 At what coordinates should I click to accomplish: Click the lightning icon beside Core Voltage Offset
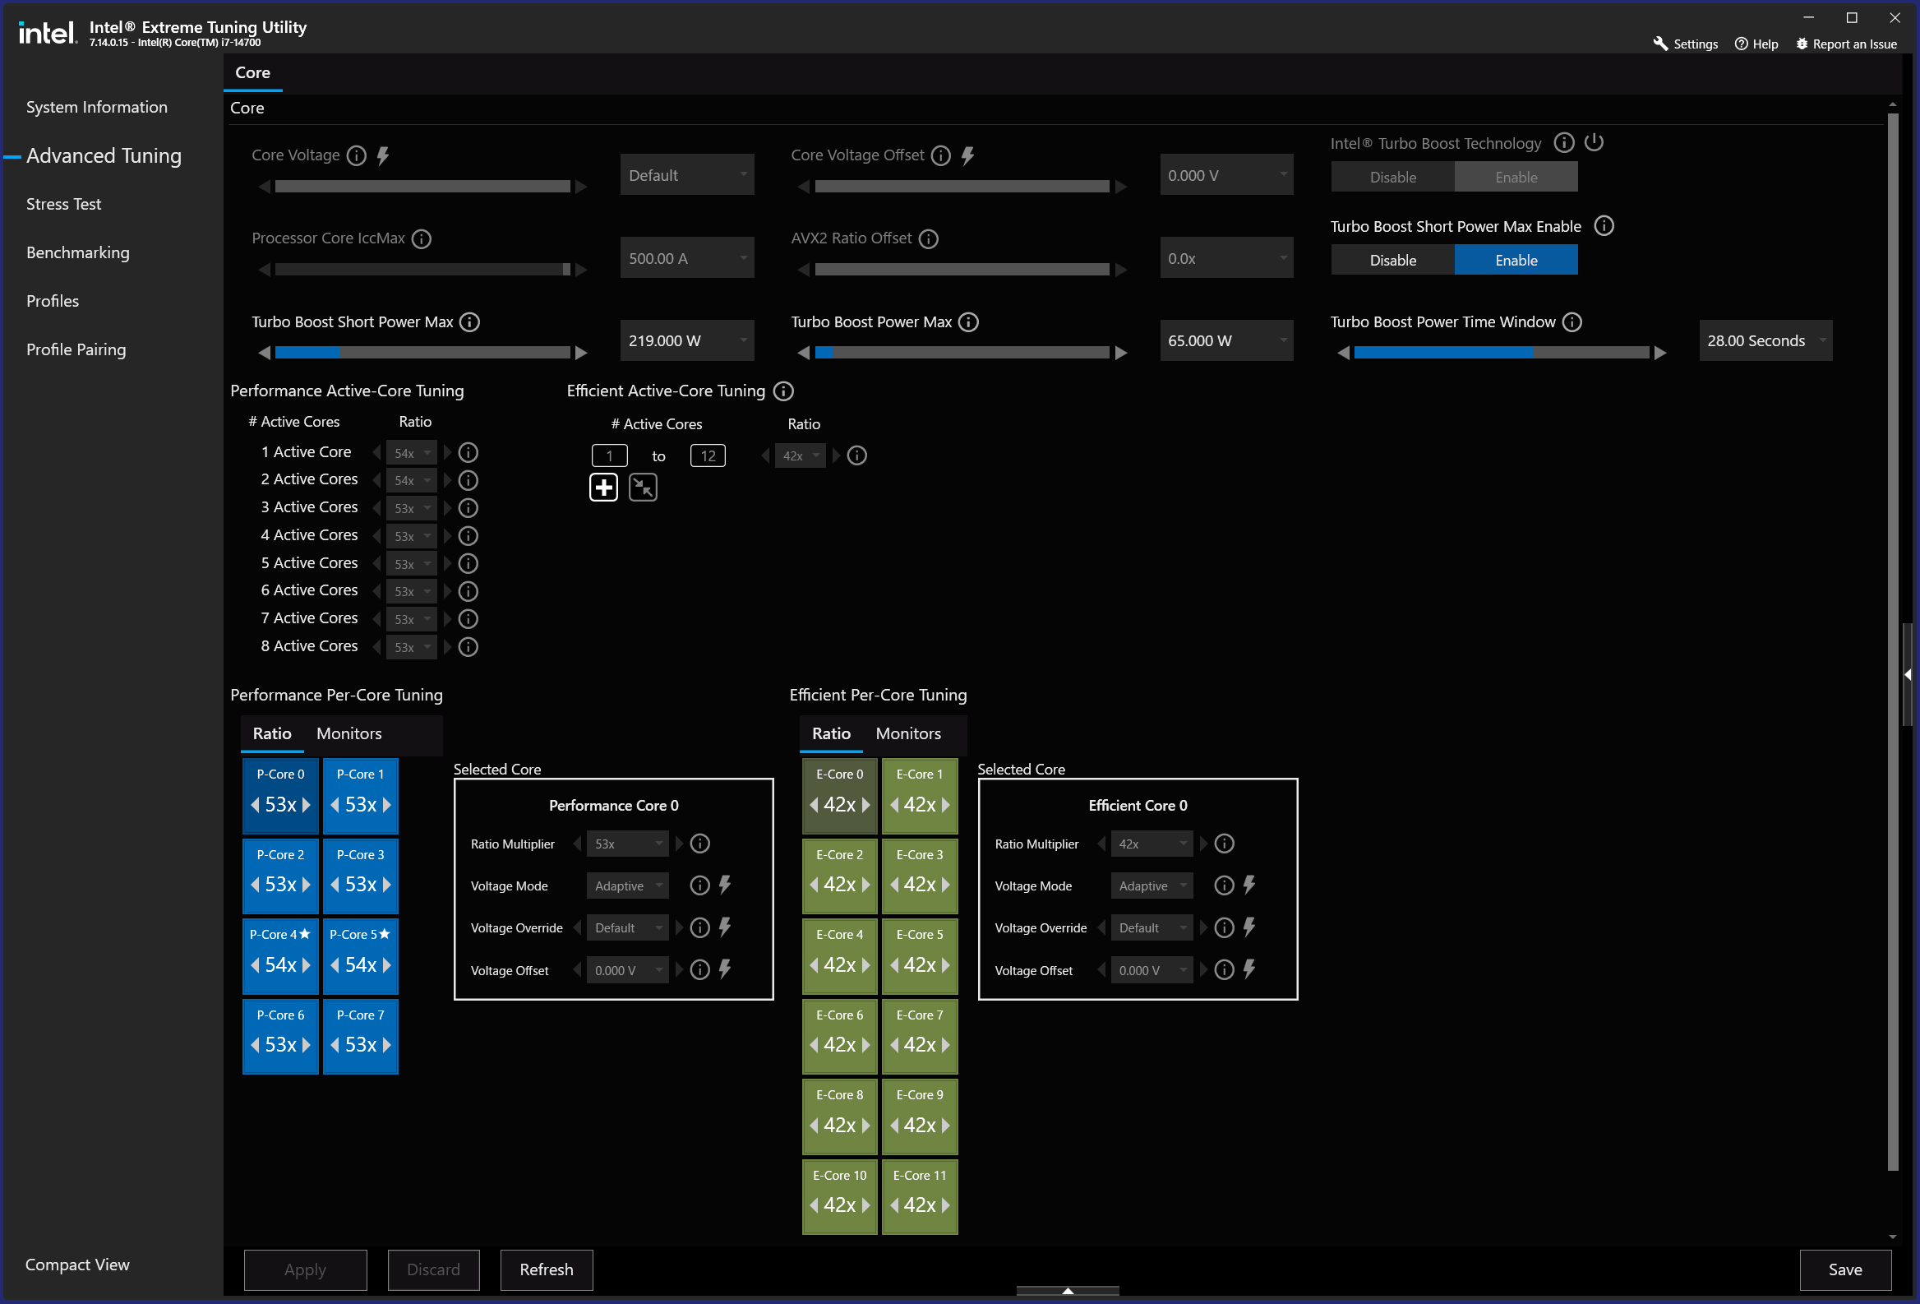click(967, 155)
